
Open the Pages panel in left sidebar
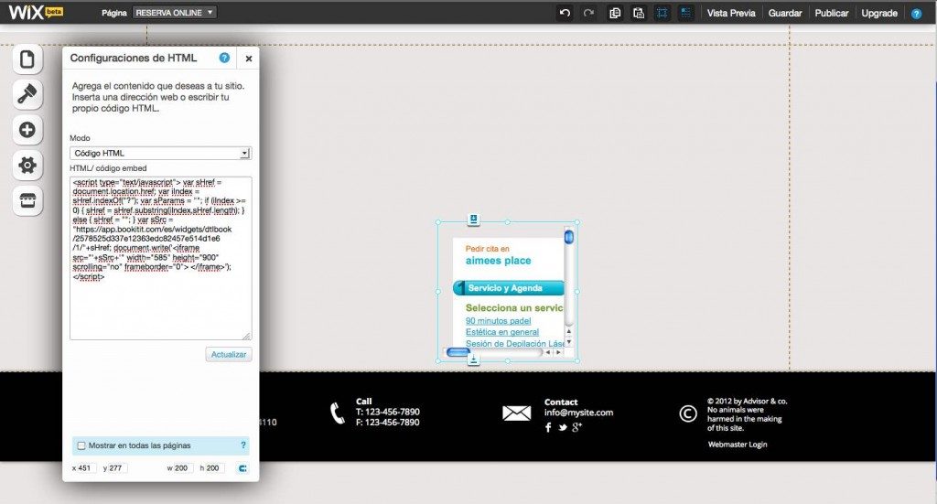[27, 59]
